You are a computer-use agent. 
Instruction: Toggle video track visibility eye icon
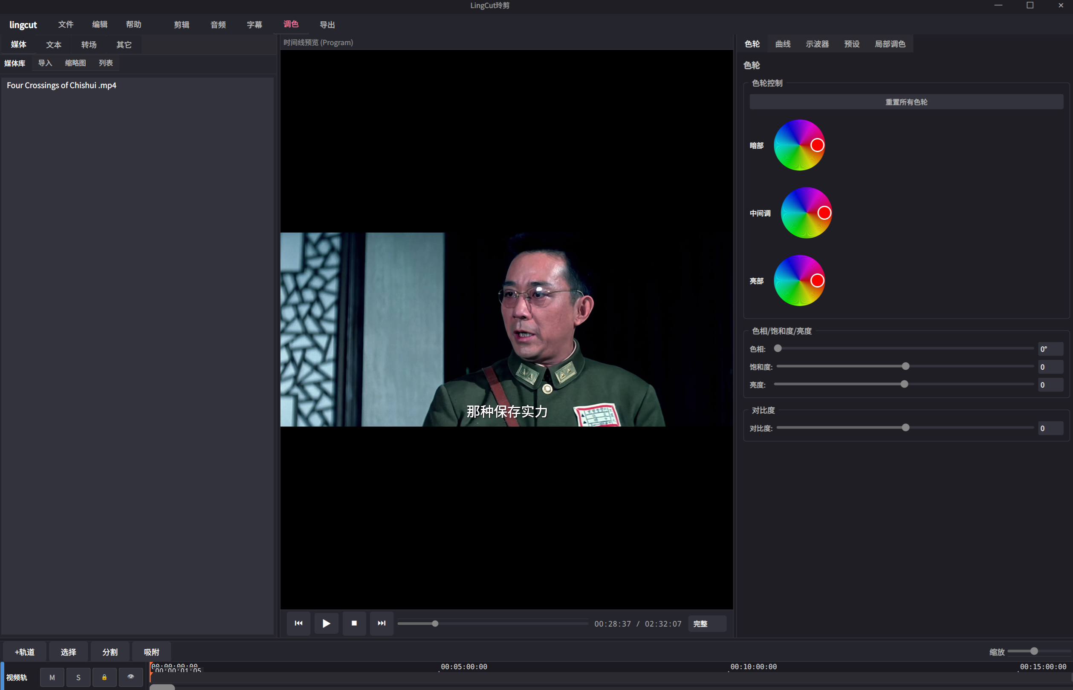point(130,678)
